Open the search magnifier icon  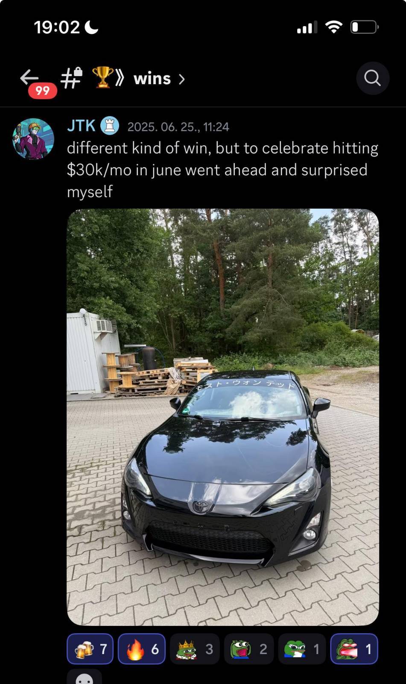tap(372, 78)
